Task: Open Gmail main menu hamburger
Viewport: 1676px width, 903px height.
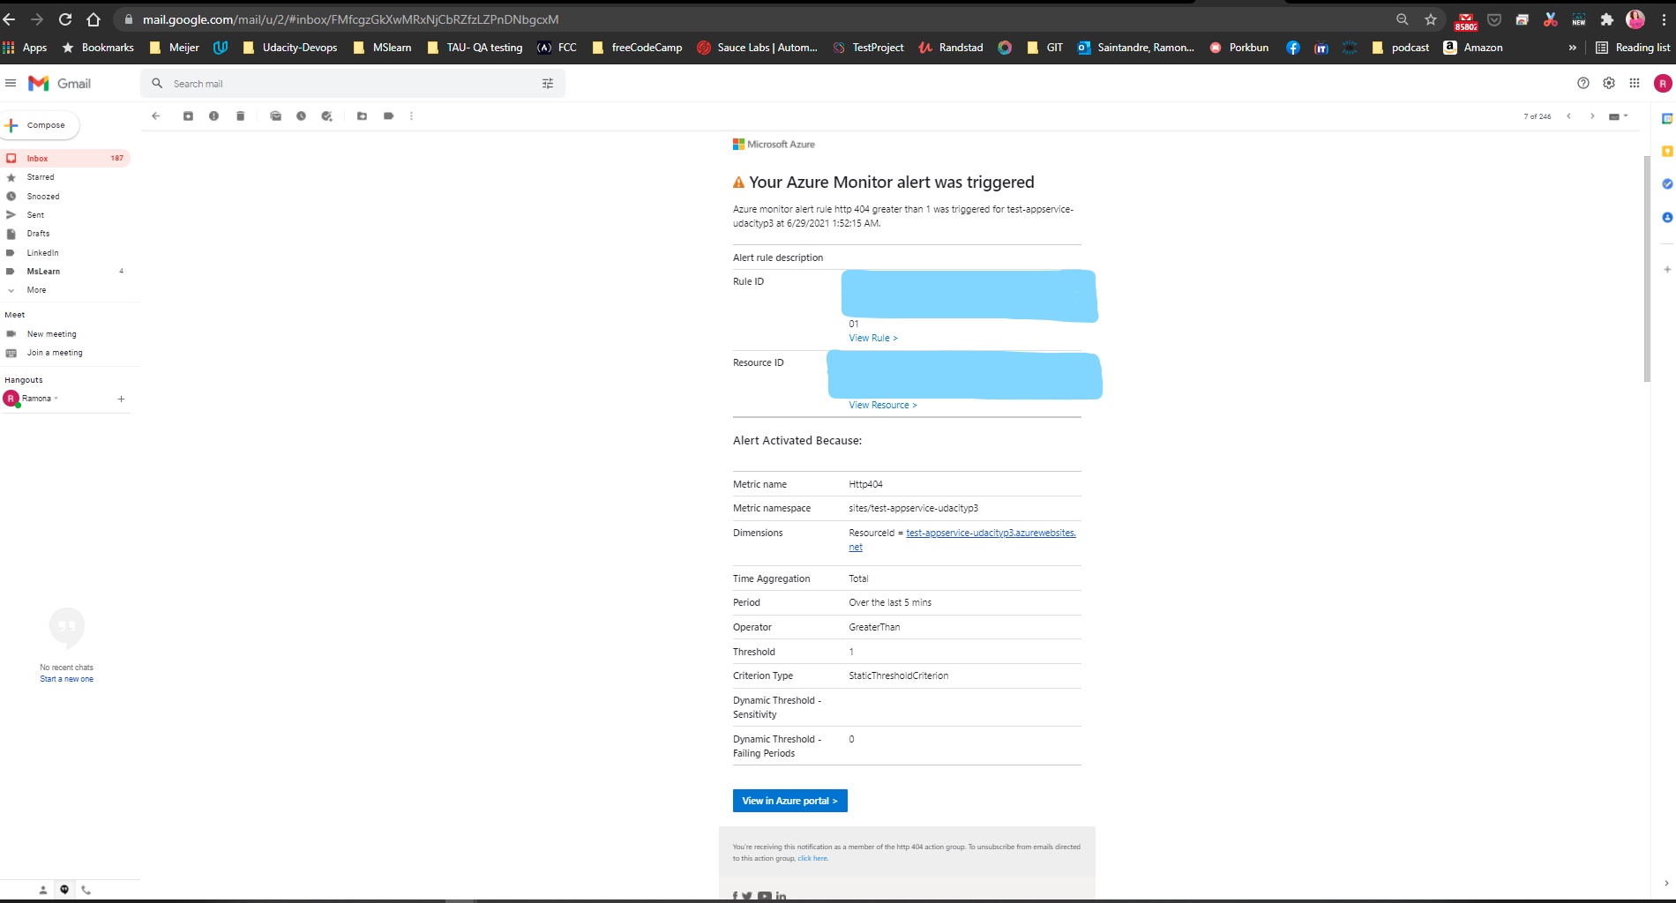Action: point(11,83)
